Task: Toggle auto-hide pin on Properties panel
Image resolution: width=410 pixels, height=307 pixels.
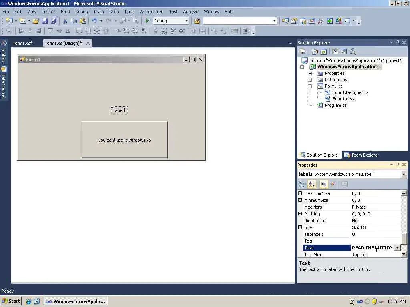Action: [398, 165]
